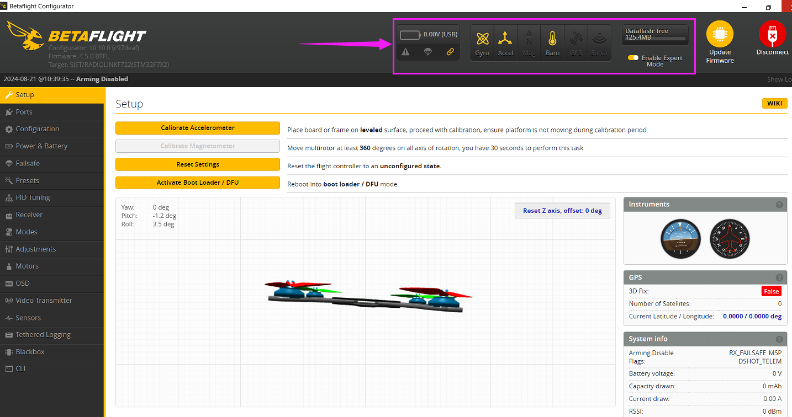Click Activate Boot Loader / DFU button
The height and width of the screenshot is (417, 792).
pyautogui.click(x=198, y=183)
